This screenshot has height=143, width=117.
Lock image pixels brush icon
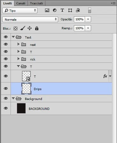pyautogui.click(x=23, y=28)
